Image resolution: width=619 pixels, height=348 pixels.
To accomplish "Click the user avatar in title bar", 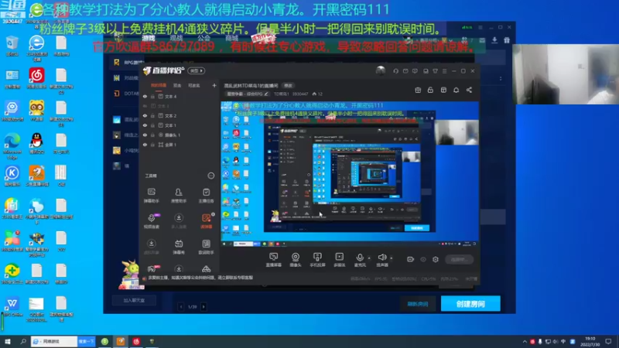I will [x=380, y=70].
